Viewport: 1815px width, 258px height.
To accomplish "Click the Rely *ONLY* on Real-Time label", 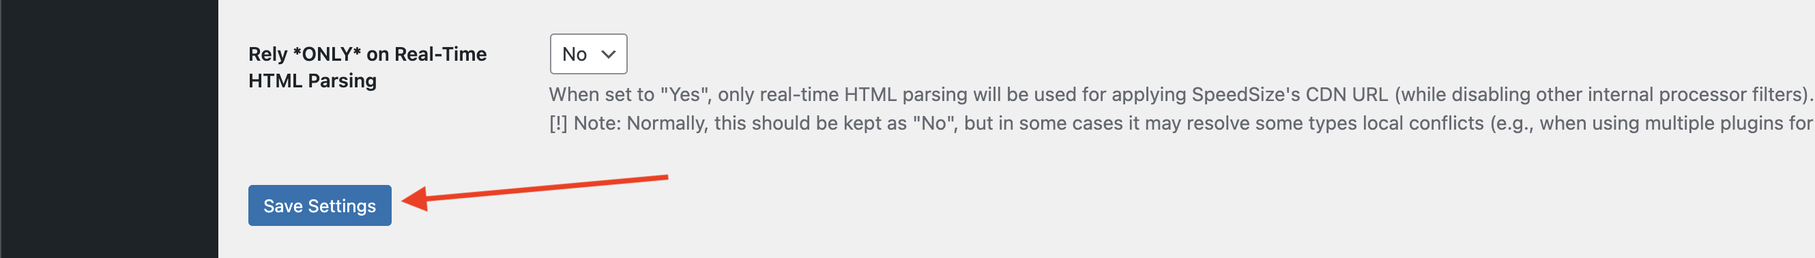I will coord(367,55).
